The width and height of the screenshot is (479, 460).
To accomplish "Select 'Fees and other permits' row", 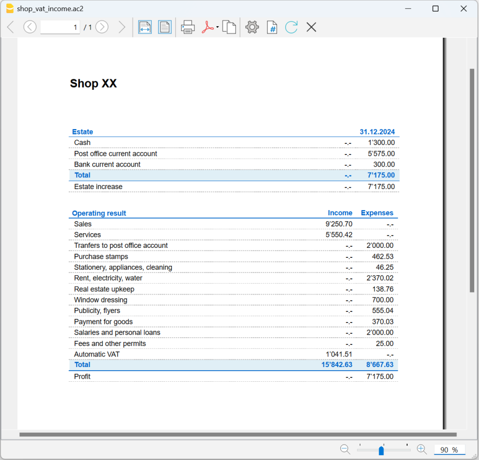I will click(110, 343).
